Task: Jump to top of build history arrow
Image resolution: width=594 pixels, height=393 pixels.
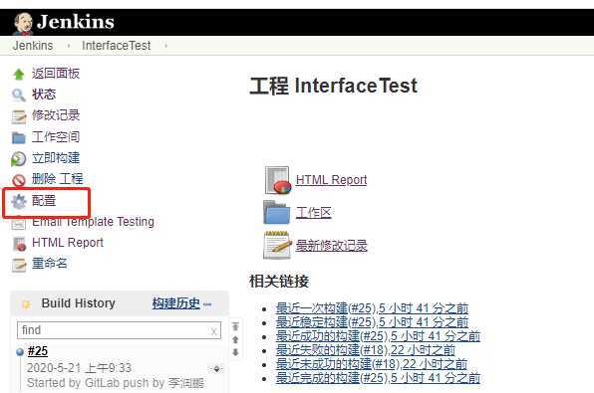Action: (x=235, y=326)
